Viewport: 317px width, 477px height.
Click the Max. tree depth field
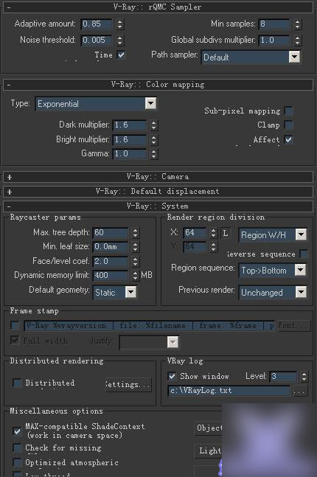pyautogui.click(x=110, y=233)
